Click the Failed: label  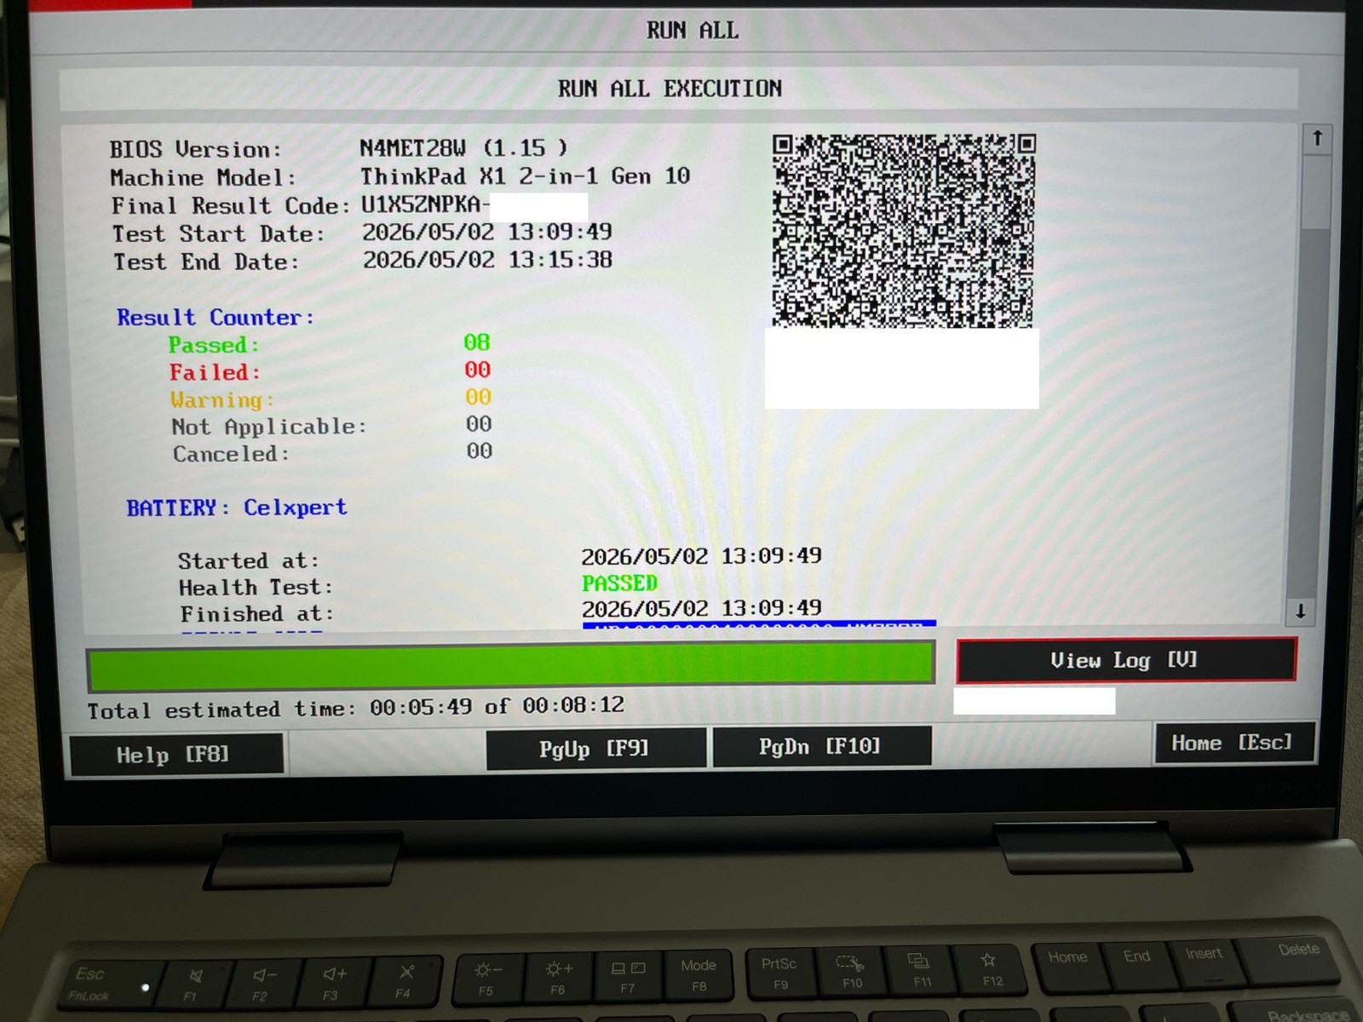pyautogui.click(x=215, y=372)
